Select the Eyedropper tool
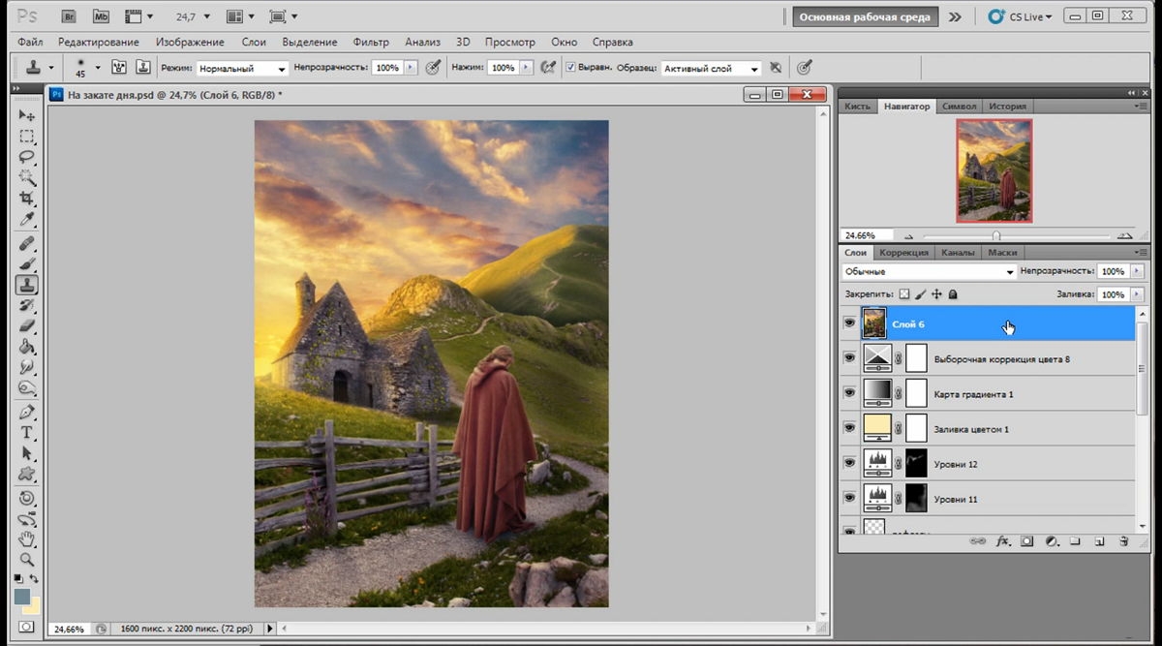The height and width of the screenshot is (646, 1162). 27,220
